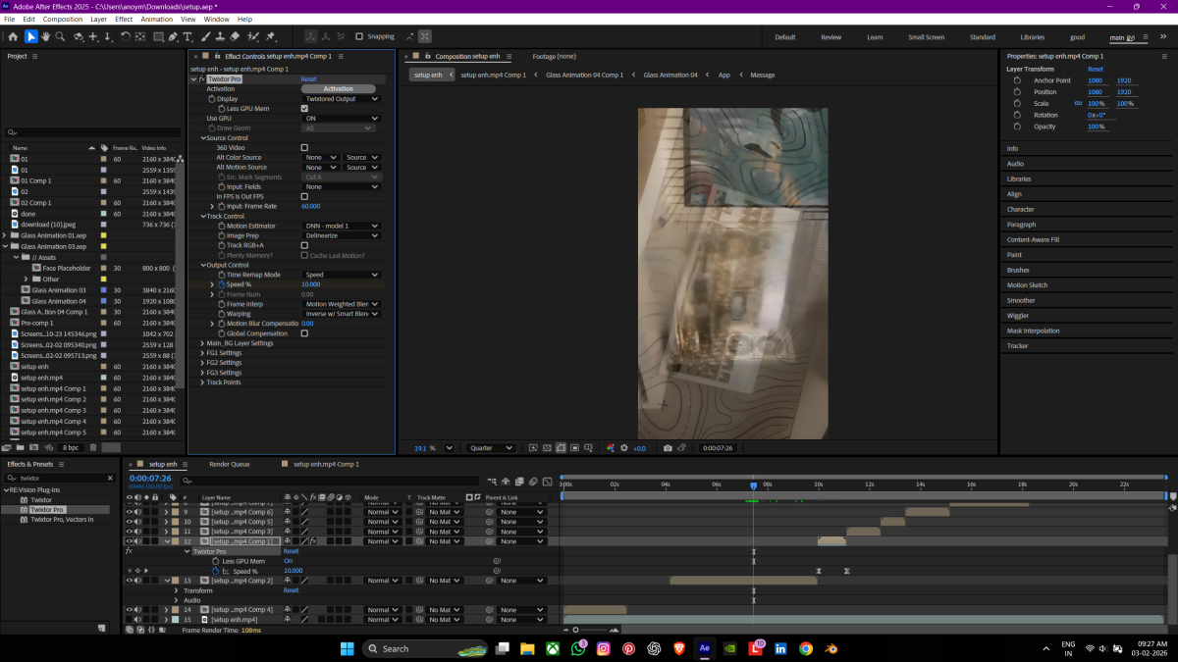Open the Motion Estimator dropdown
Viewport: 1178px width, 662px height.
341,226
